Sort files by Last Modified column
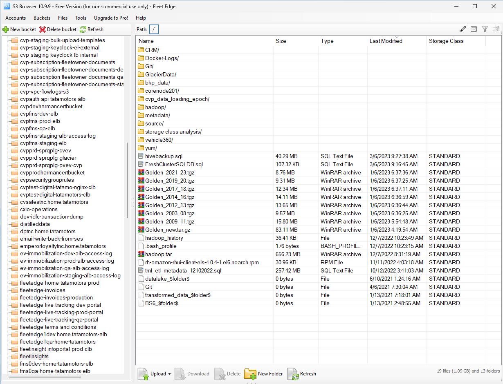The image size is (503, 384). pos(386,41)
